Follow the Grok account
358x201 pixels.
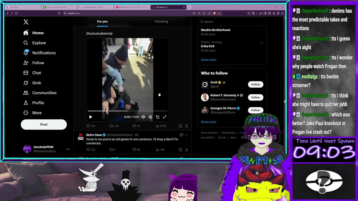pyautogui.click(x=255, y=84)
